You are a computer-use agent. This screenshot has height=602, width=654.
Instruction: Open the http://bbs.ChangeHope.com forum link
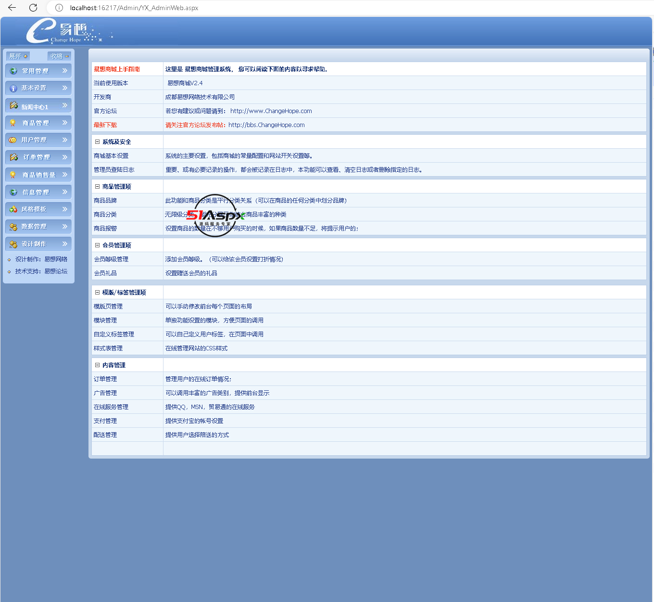pyautogui.click(x=266, y=125)
